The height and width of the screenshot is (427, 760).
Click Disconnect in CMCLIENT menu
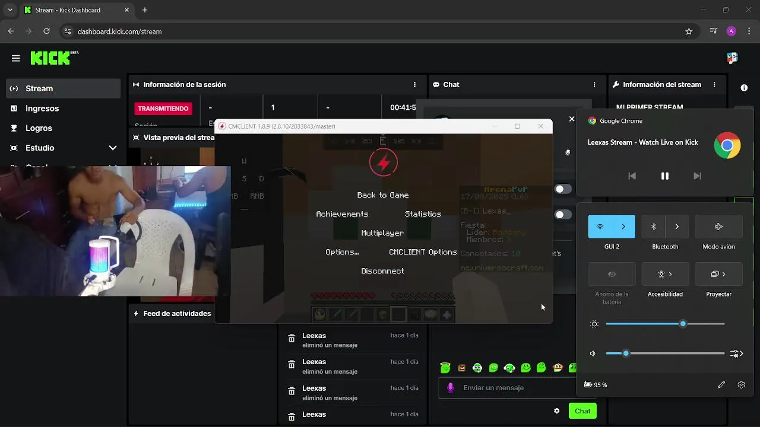point(382,271)
